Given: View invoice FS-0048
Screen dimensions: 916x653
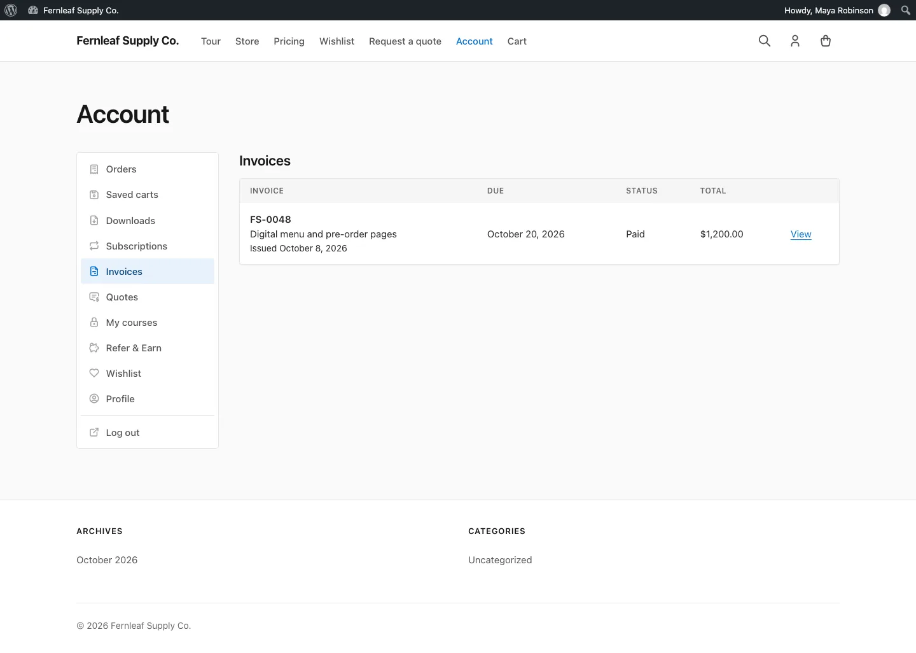Looking at the screenshot, I should (x=801, y=234).
